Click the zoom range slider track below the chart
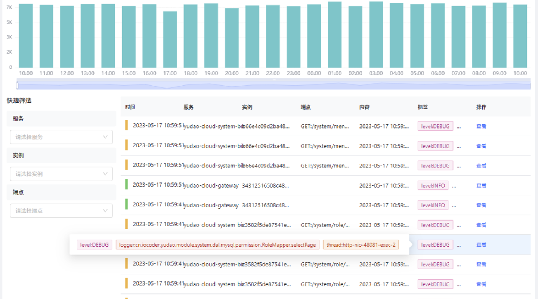The height and width of the screenshot is (299, 538). 273,84
